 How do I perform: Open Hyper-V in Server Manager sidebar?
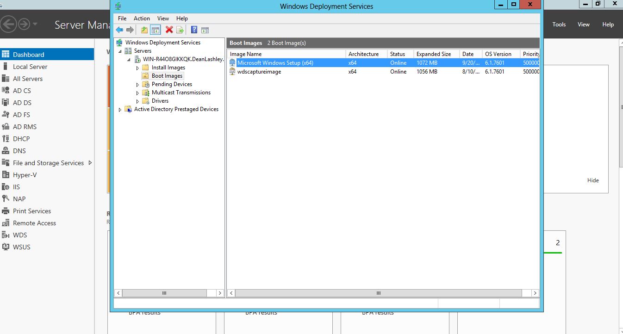click(25, 175)
